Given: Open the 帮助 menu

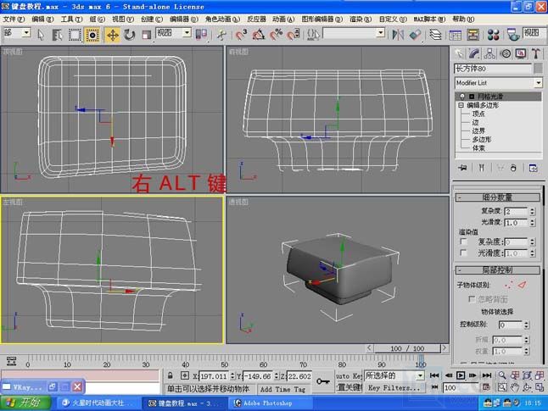Looking at the screenshot, I should pyautogui.click(x=463, y=19).
